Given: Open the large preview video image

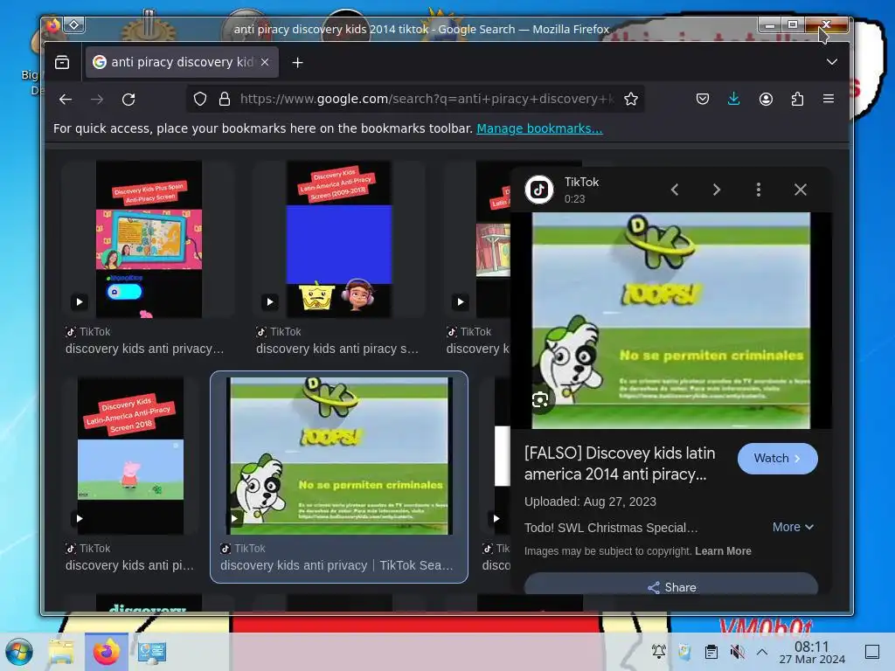Looking at the screenshot, I should tap(671, 321).
